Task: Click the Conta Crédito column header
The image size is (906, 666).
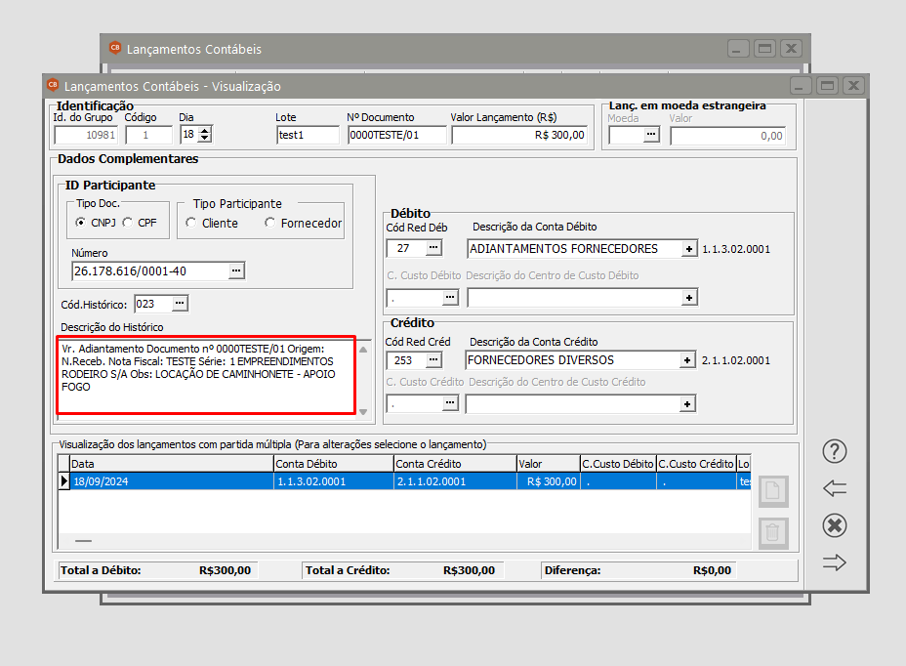Action: (455, 464)
